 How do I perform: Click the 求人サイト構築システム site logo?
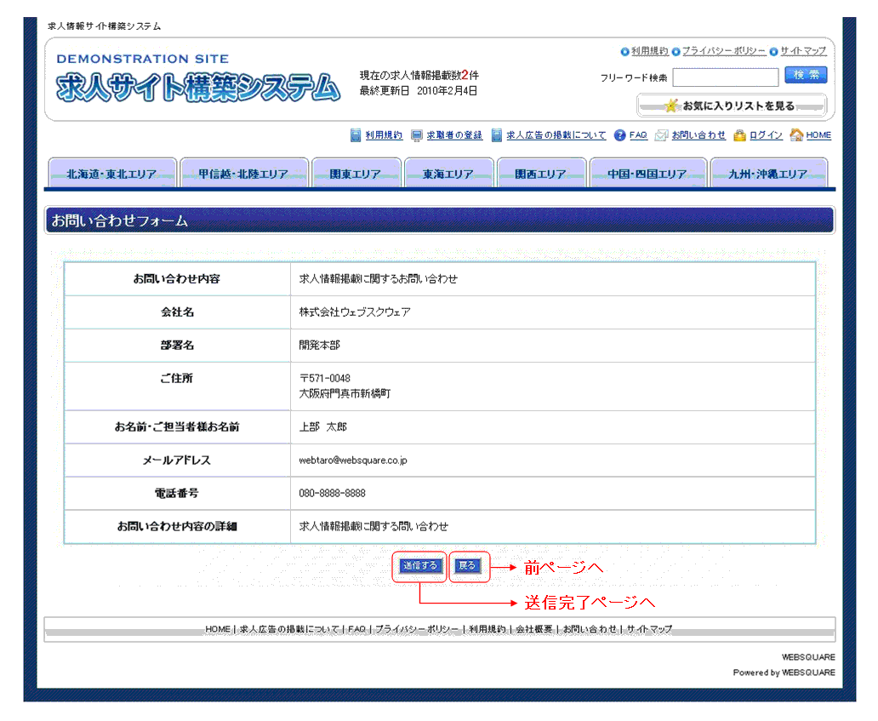coord(197,87)
